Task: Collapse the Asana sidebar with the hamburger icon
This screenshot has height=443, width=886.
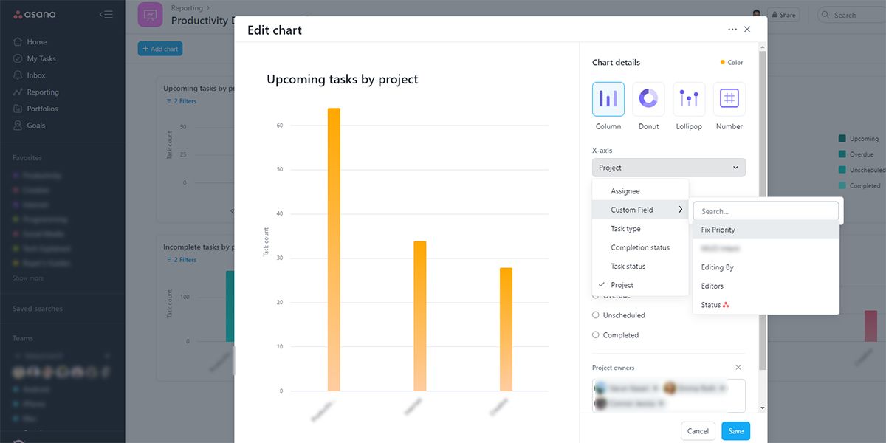Action: pyautogui.click(x=106, y=15)
